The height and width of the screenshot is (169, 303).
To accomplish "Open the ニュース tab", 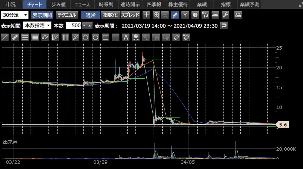I will (x=82, y=4).
